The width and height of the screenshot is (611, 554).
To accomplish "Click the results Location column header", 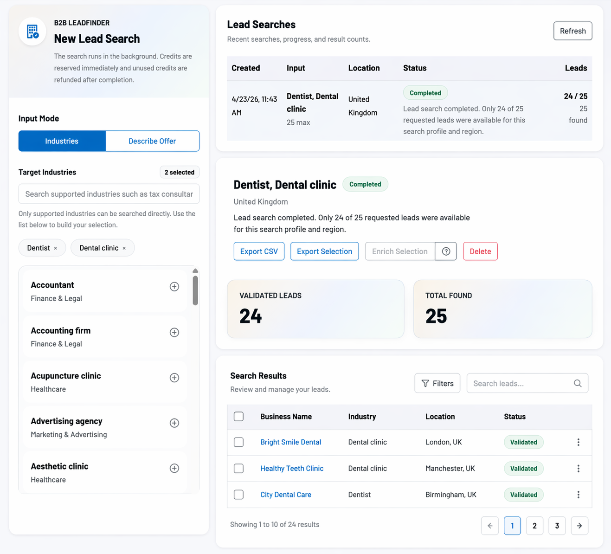I will coord(440,417).
